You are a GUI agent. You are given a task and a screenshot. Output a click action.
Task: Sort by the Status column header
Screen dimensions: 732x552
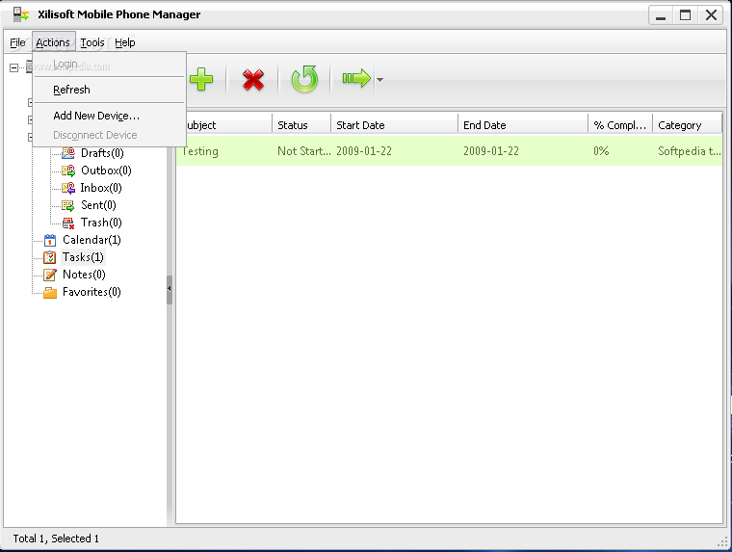point(301,125)
